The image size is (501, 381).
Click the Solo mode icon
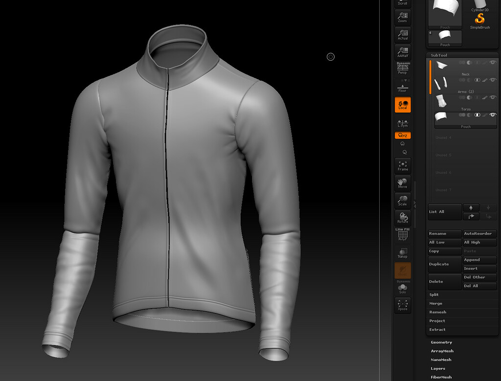(x=402, y=288)
